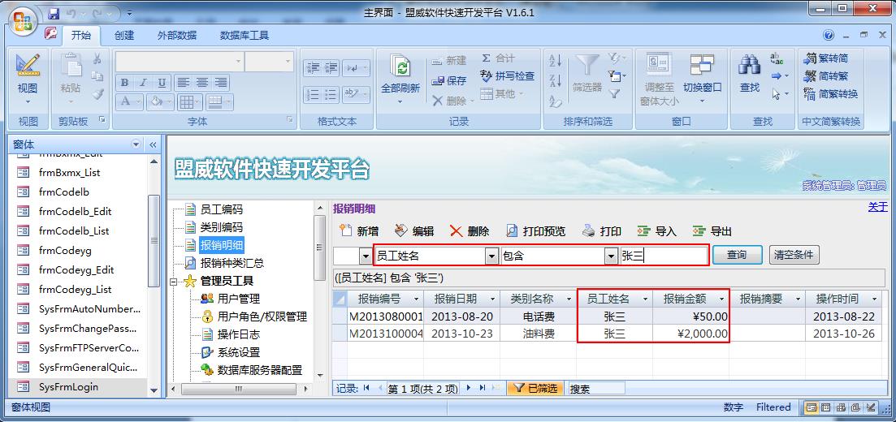Click the 张三 search value field
Viewport: 896px width, 422px height.
[x=664, y=256]
